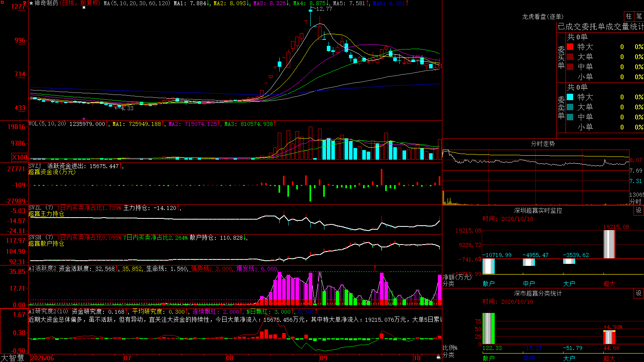
Task: Click the AI研究度2(10) indicator label
Action: pos(49,311)
